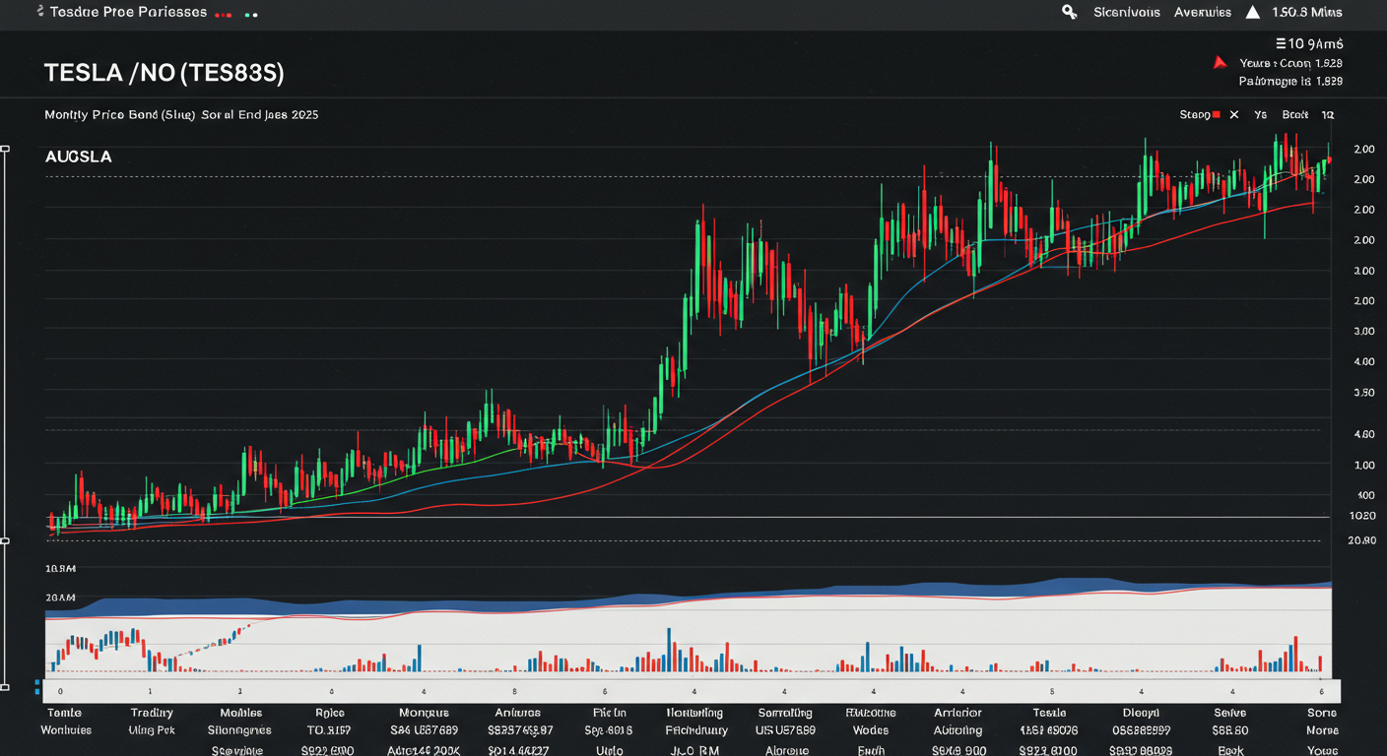This screenshot has height=756, width=1387.
Task: Open search with the magnifier icon
Action: tap(1069, 12)
